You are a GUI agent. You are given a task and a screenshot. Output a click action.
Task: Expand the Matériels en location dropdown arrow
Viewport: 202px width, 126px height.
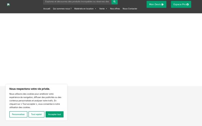pos(95,9)
